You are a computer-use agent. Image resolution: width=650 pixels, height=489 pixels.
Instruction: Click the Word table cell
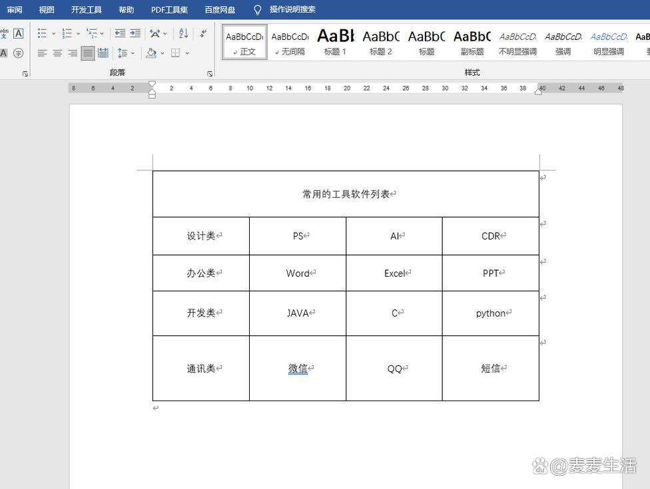[298, 273]
